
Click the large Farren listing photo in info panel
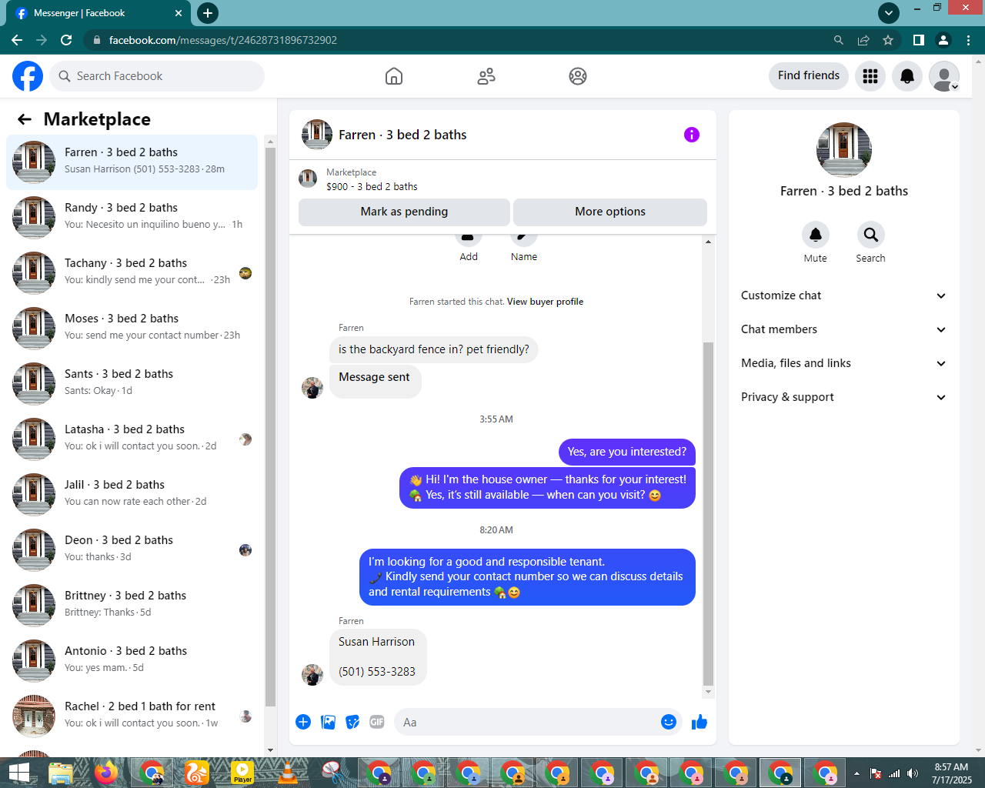point(844,150)
